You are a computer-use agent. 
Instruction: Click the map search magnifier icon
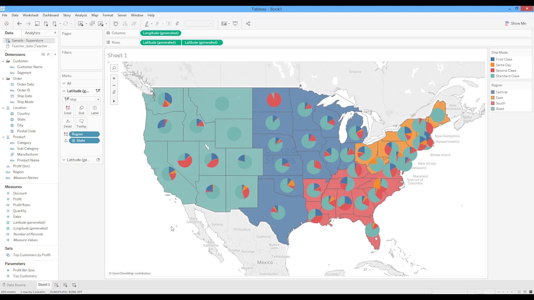(114, 68)
